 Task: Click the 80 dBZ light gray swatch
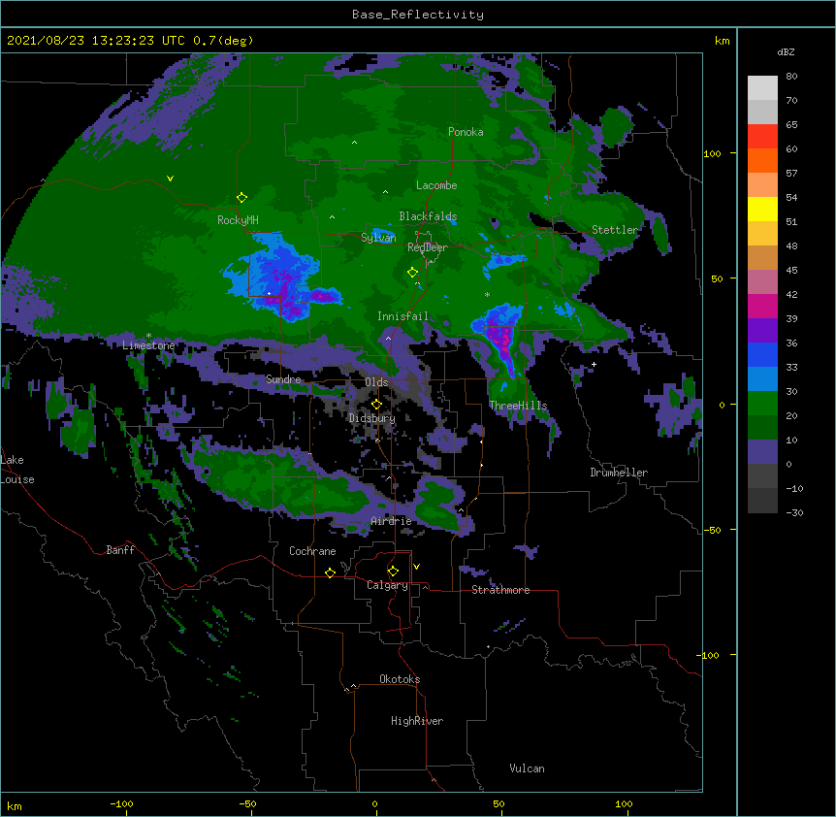[x=762, y=88]
